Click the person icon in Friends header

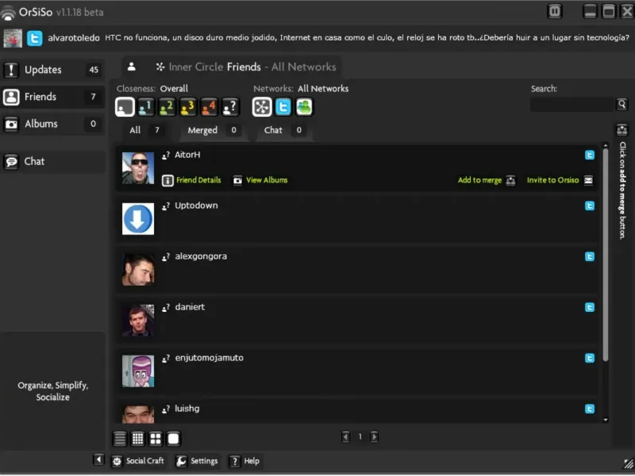coord(131,67)
